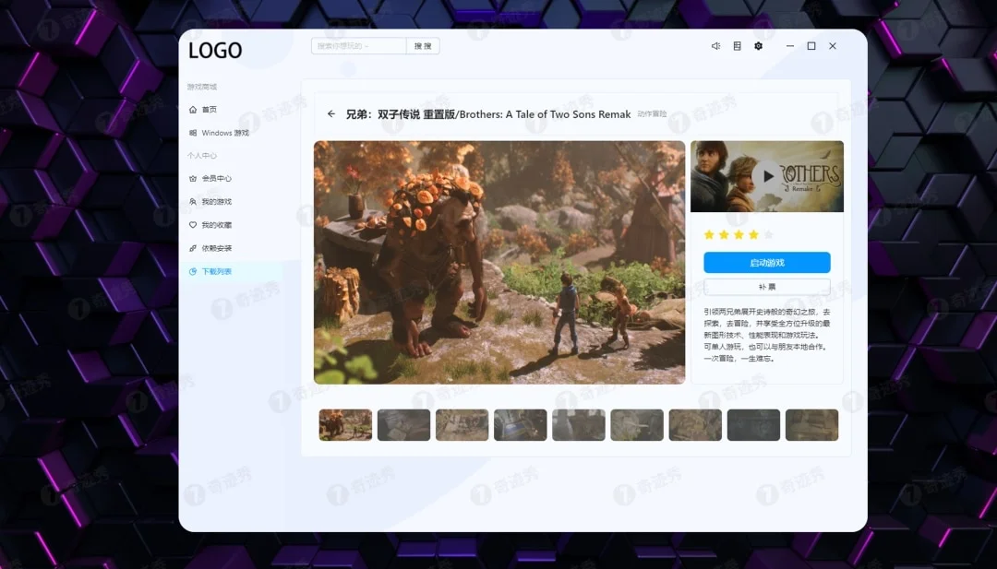Focus the game search input field
This screenshot has width=997, height=569.
(x=358, y=46)
